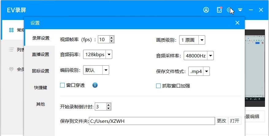Enable the 抓取窗口加强 checkbox
The height and width of the screenshot is (136, 269).
pos(158,86)
